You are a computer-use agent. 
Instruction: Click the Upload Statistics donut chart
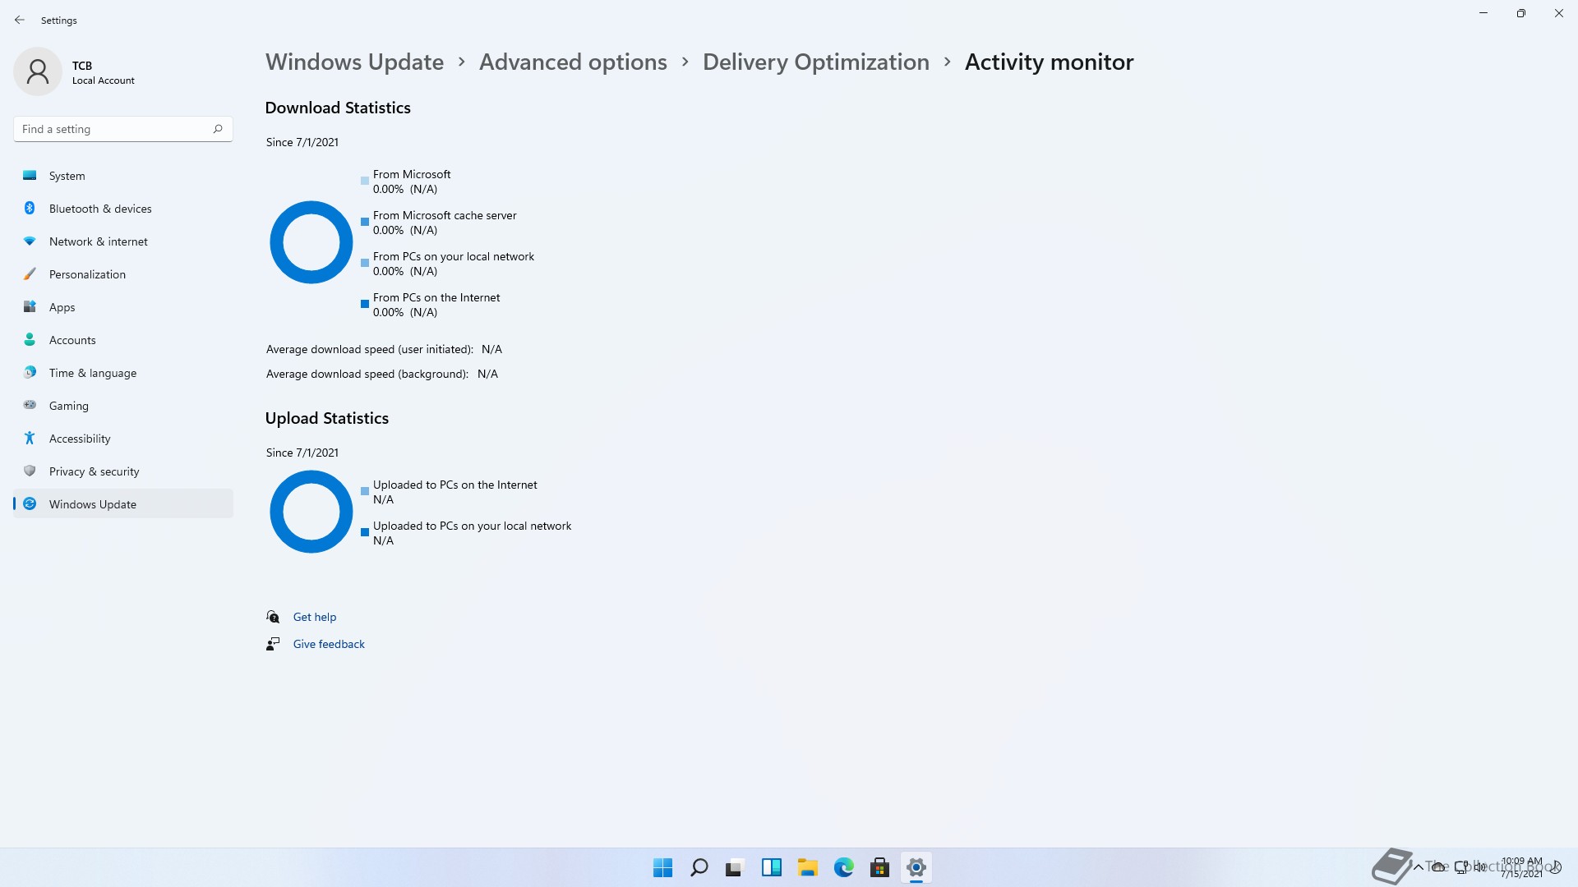coord(311,512)
